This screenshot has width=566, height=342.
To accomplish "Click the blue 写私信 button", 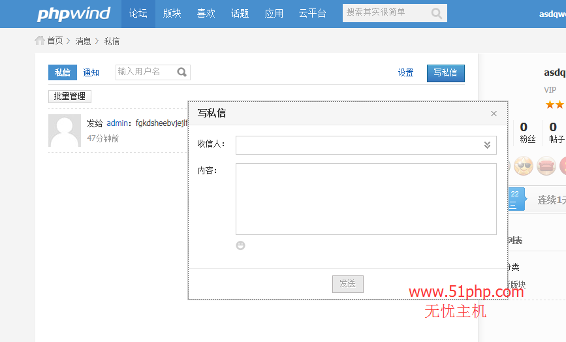I will pos(446,73).
